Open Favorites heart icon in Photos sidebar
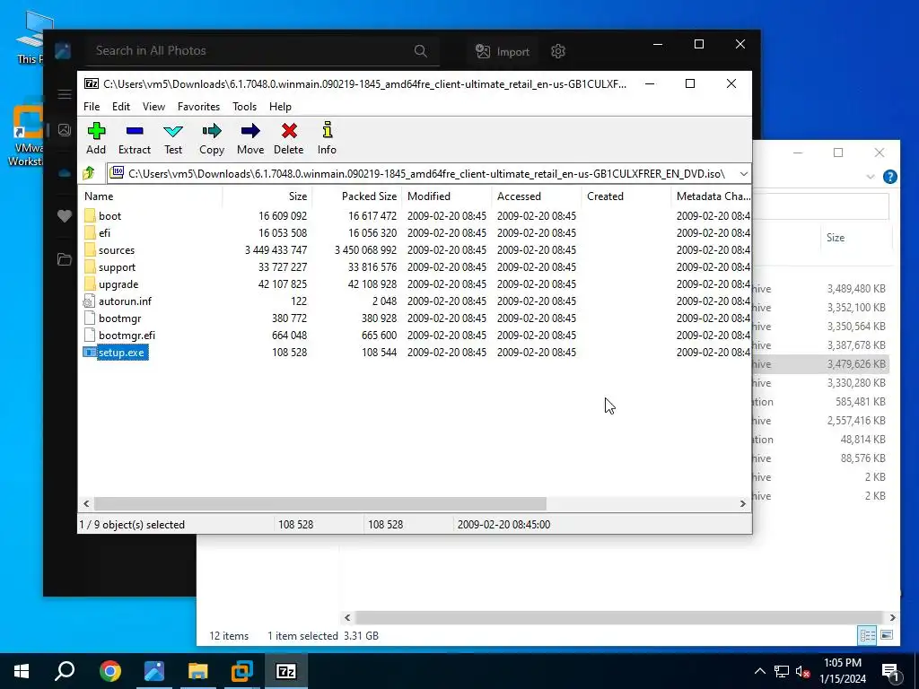Screen dimensions: 919x689 click(x=65, y=215)
